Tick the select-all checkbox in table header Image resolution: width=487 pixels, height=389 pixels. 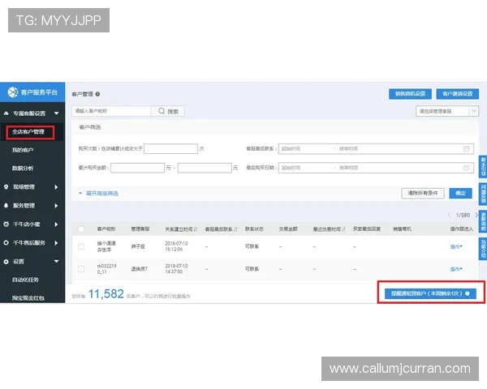point(81,229)
